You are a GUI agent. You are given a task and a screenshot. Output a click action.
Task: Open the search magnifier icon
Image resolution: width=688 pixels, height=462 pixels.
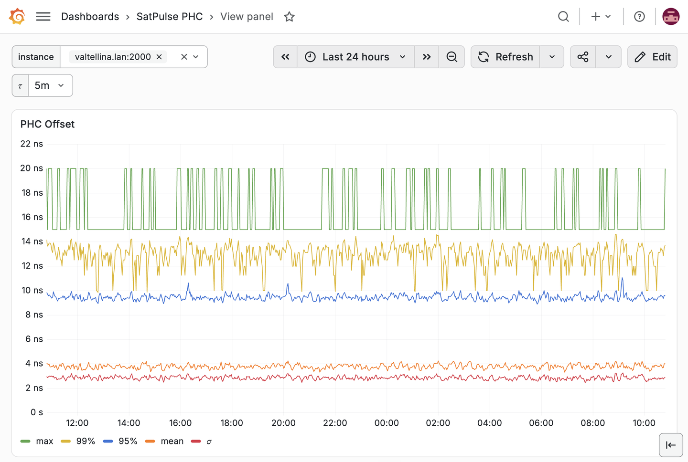tap(564, 17)
